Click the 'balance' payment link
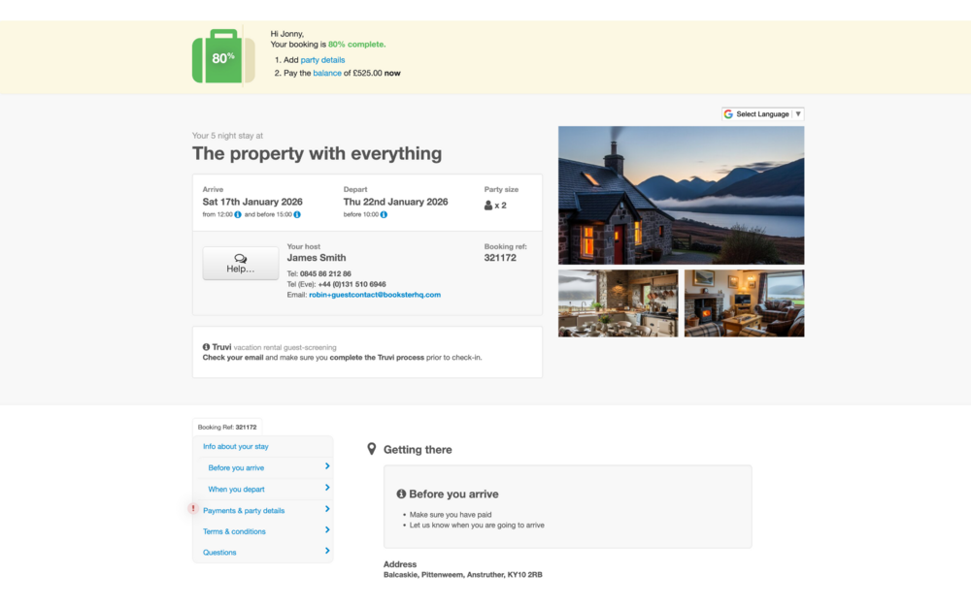Screen dimensions: 971x606 327,73
